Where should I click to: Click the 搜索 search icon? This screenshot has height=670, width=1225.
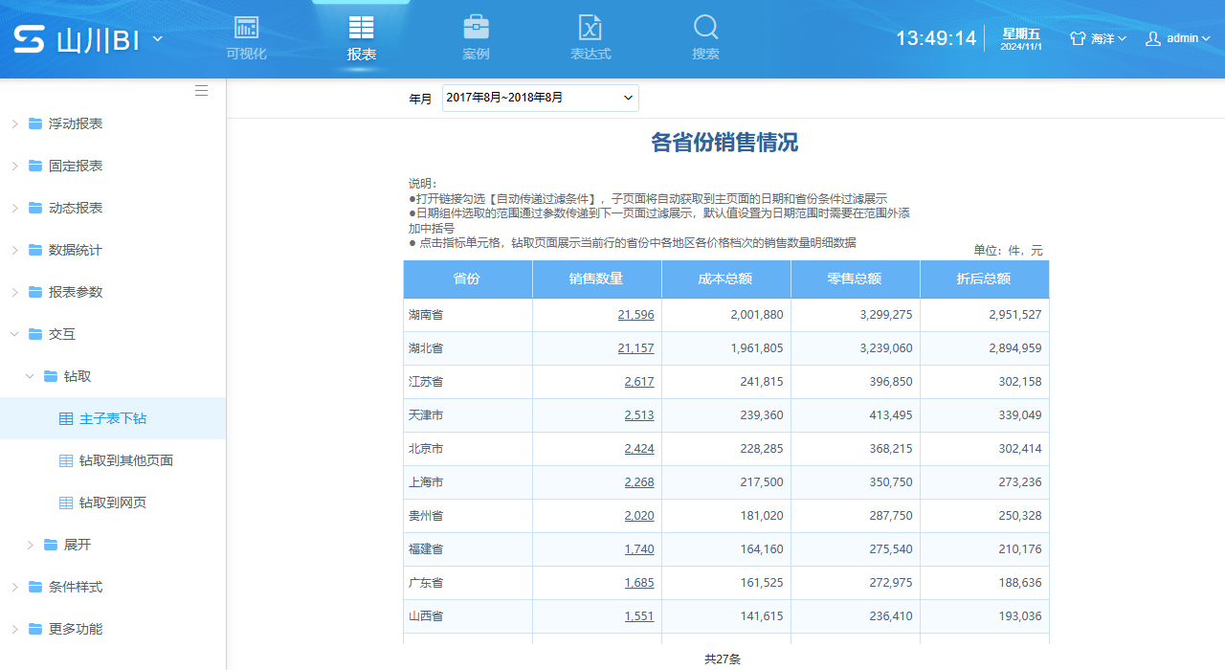click(x=705, y=29)
